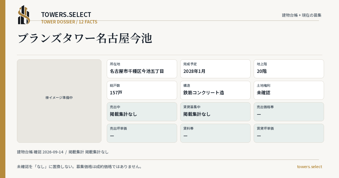
Task: Click the '棟イメージ準備中' image placeholder
Action: pos(59,101)
